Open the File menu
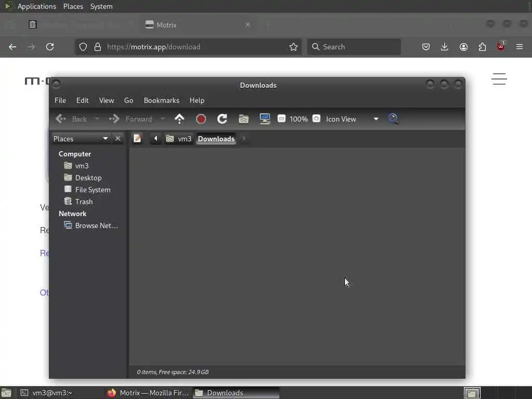Image resolution: width=532 pixels, height=399 pixels. 60,100
